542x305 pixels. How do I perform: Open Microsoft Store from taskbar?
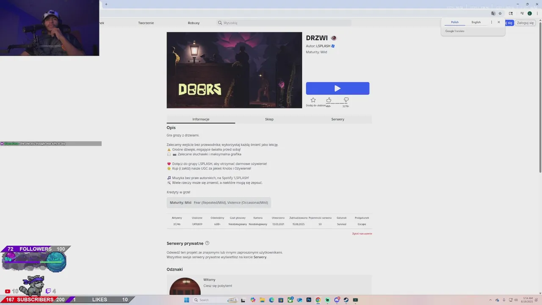281,300
